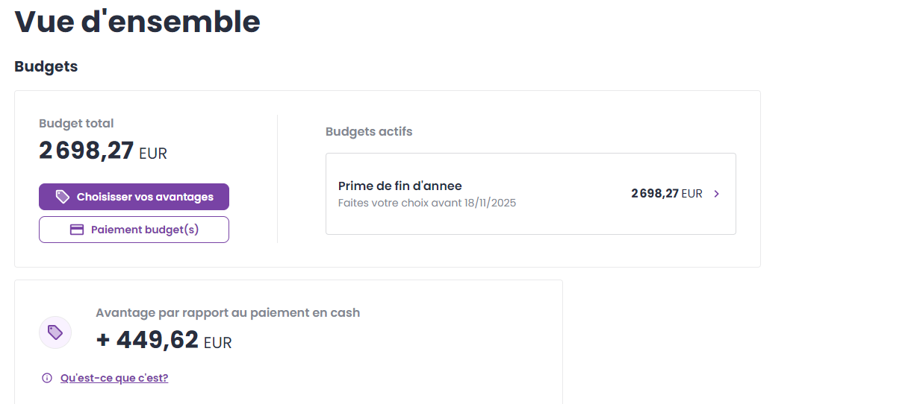The height and width of the screenshot is (404, 920).
Task: Click Avantage par rapport au paiement en cash
Action: [x=228, y=313]
